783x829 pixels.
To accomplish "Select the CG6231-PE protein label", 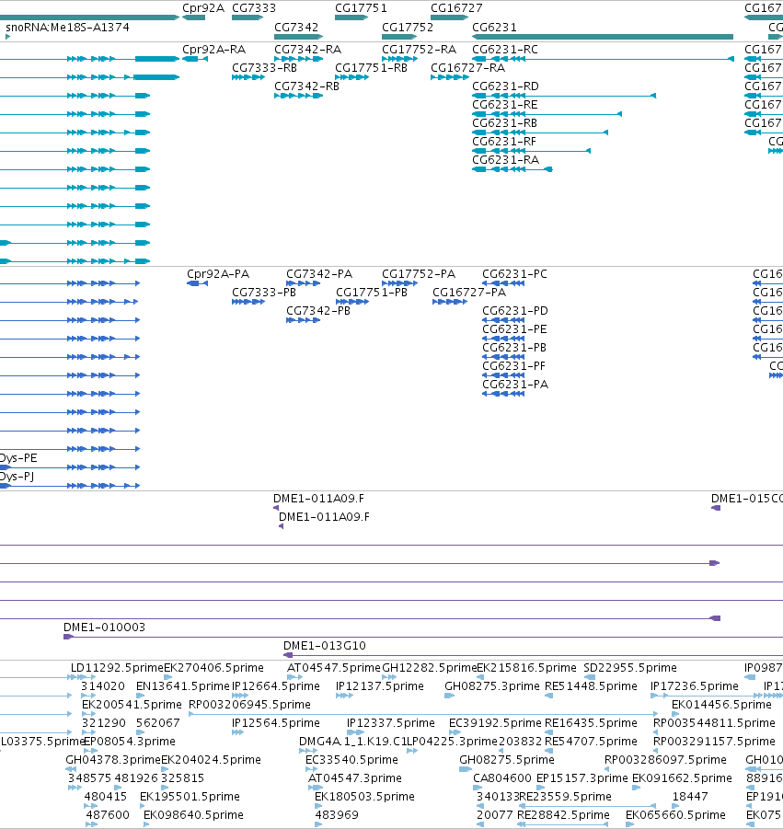I will click(514, 328).
